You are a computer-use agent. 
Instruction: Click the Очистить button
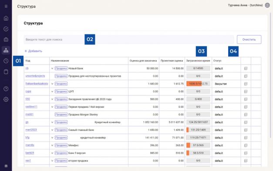click(x=249, y=39)
